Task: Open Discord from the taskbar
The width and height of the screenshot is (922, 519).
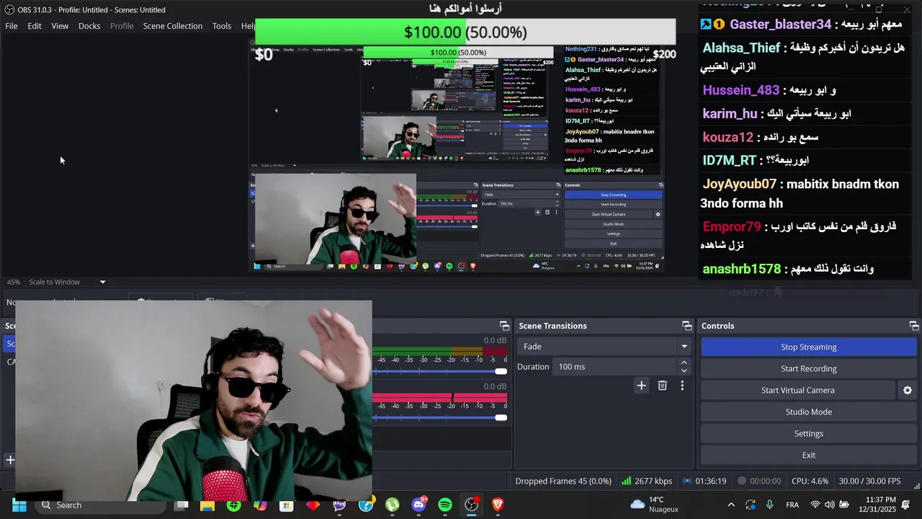Action: coord(419,505)
